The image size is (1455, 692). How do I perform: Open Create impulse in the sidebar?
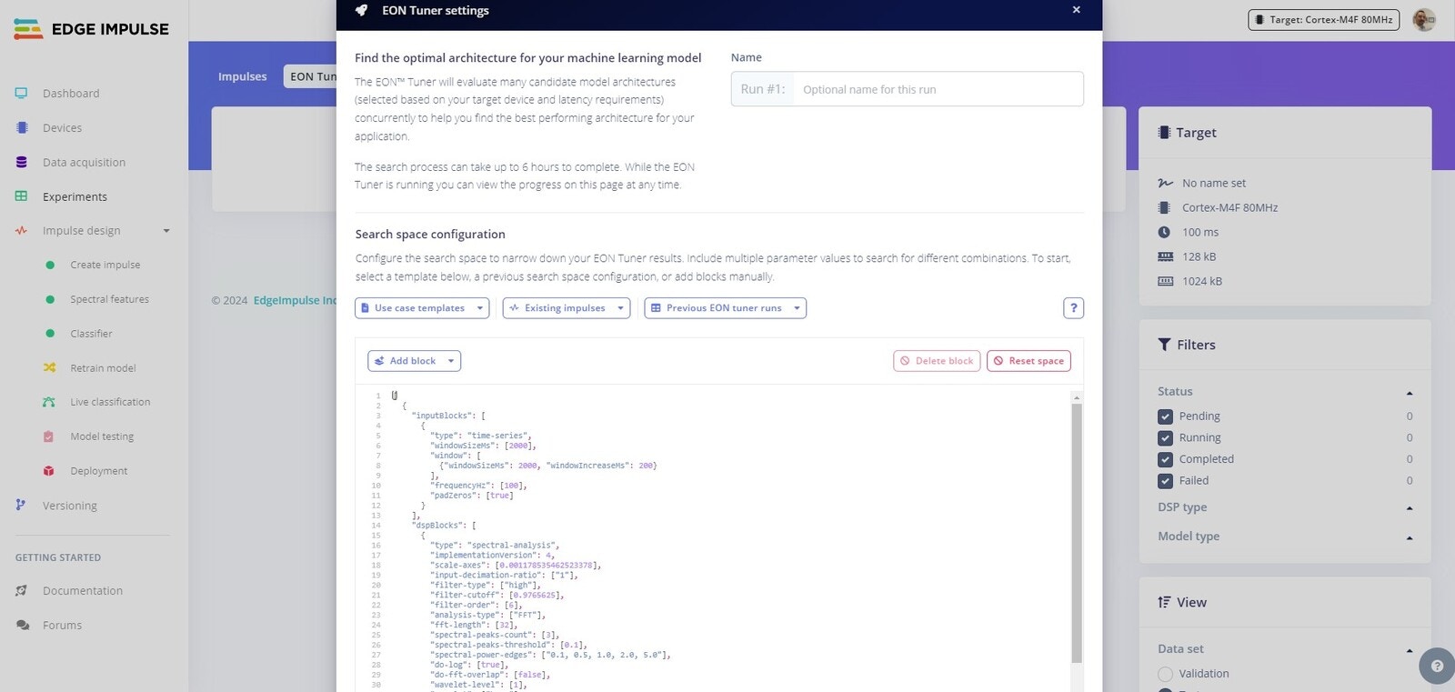pyautogui.click(x=105, y=265)
